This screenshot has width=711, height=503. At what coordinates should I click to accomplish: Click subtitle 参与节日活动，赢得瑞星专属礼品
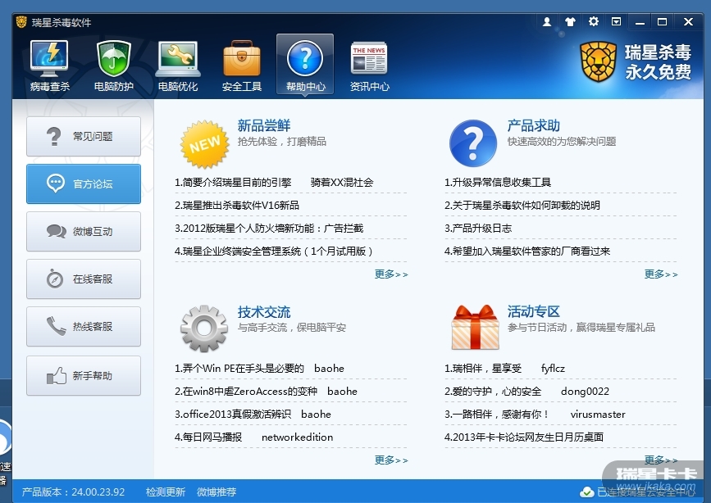(x=581, y=328)
